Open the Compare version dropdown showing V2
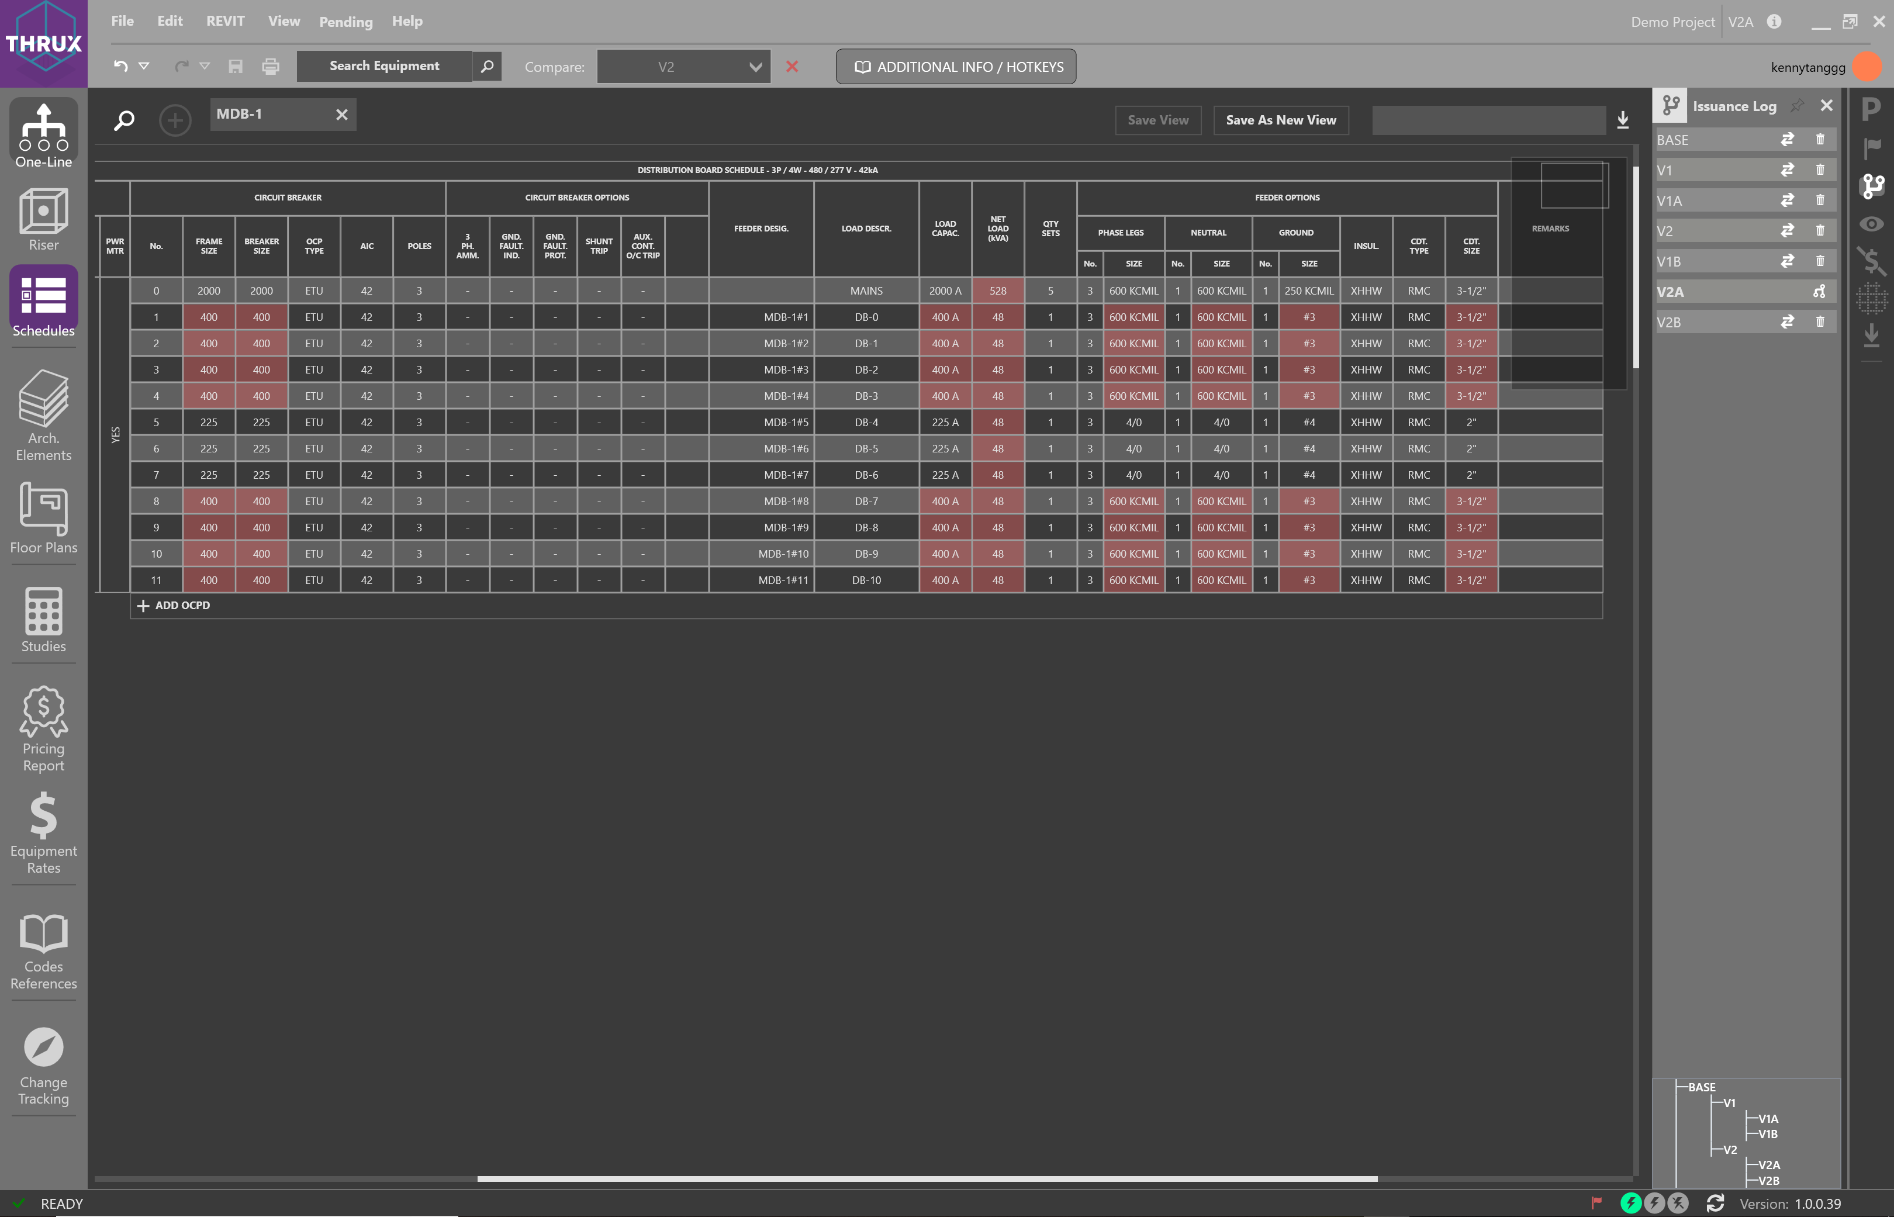Image resolution: width=1894 pixels, height=1217 pixels. tap(683, 67)
